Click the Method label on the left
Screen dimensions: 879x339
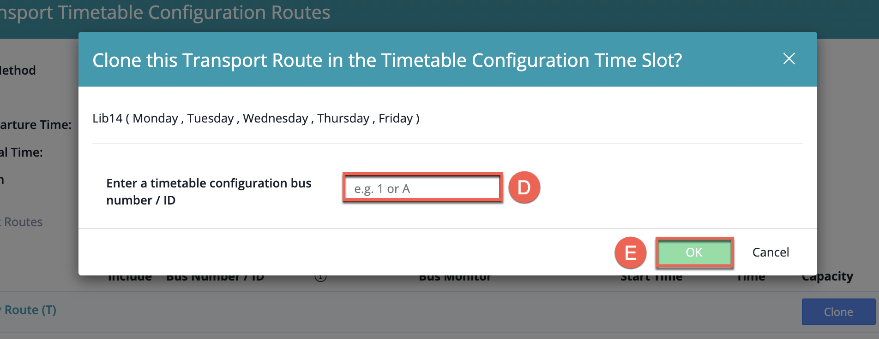(18, 70)
